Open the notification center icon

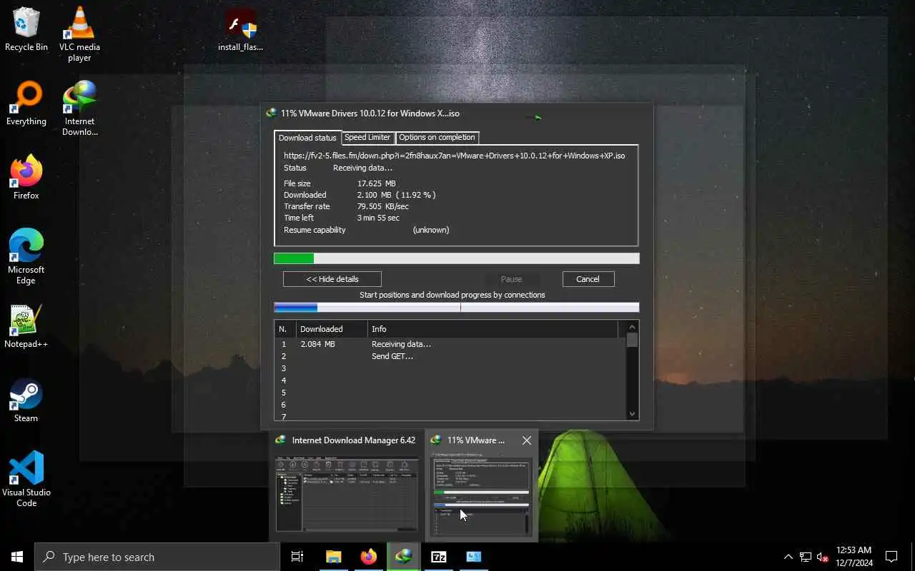(891, 557)
